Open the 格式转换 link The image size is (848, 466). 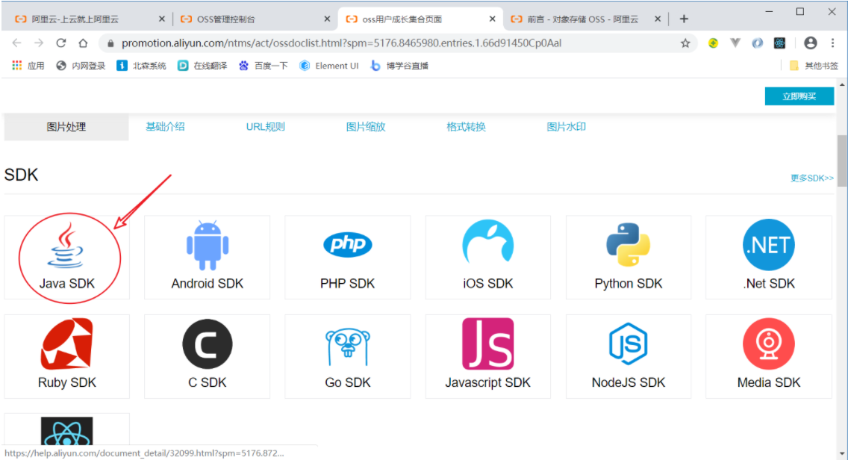[467, 127]
